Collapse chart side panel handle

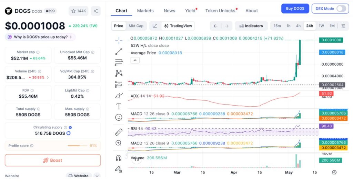click(x=126, y=155)
